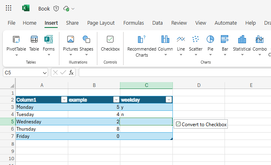
Task: Open the app launcher grid
Action: (9, 8)
